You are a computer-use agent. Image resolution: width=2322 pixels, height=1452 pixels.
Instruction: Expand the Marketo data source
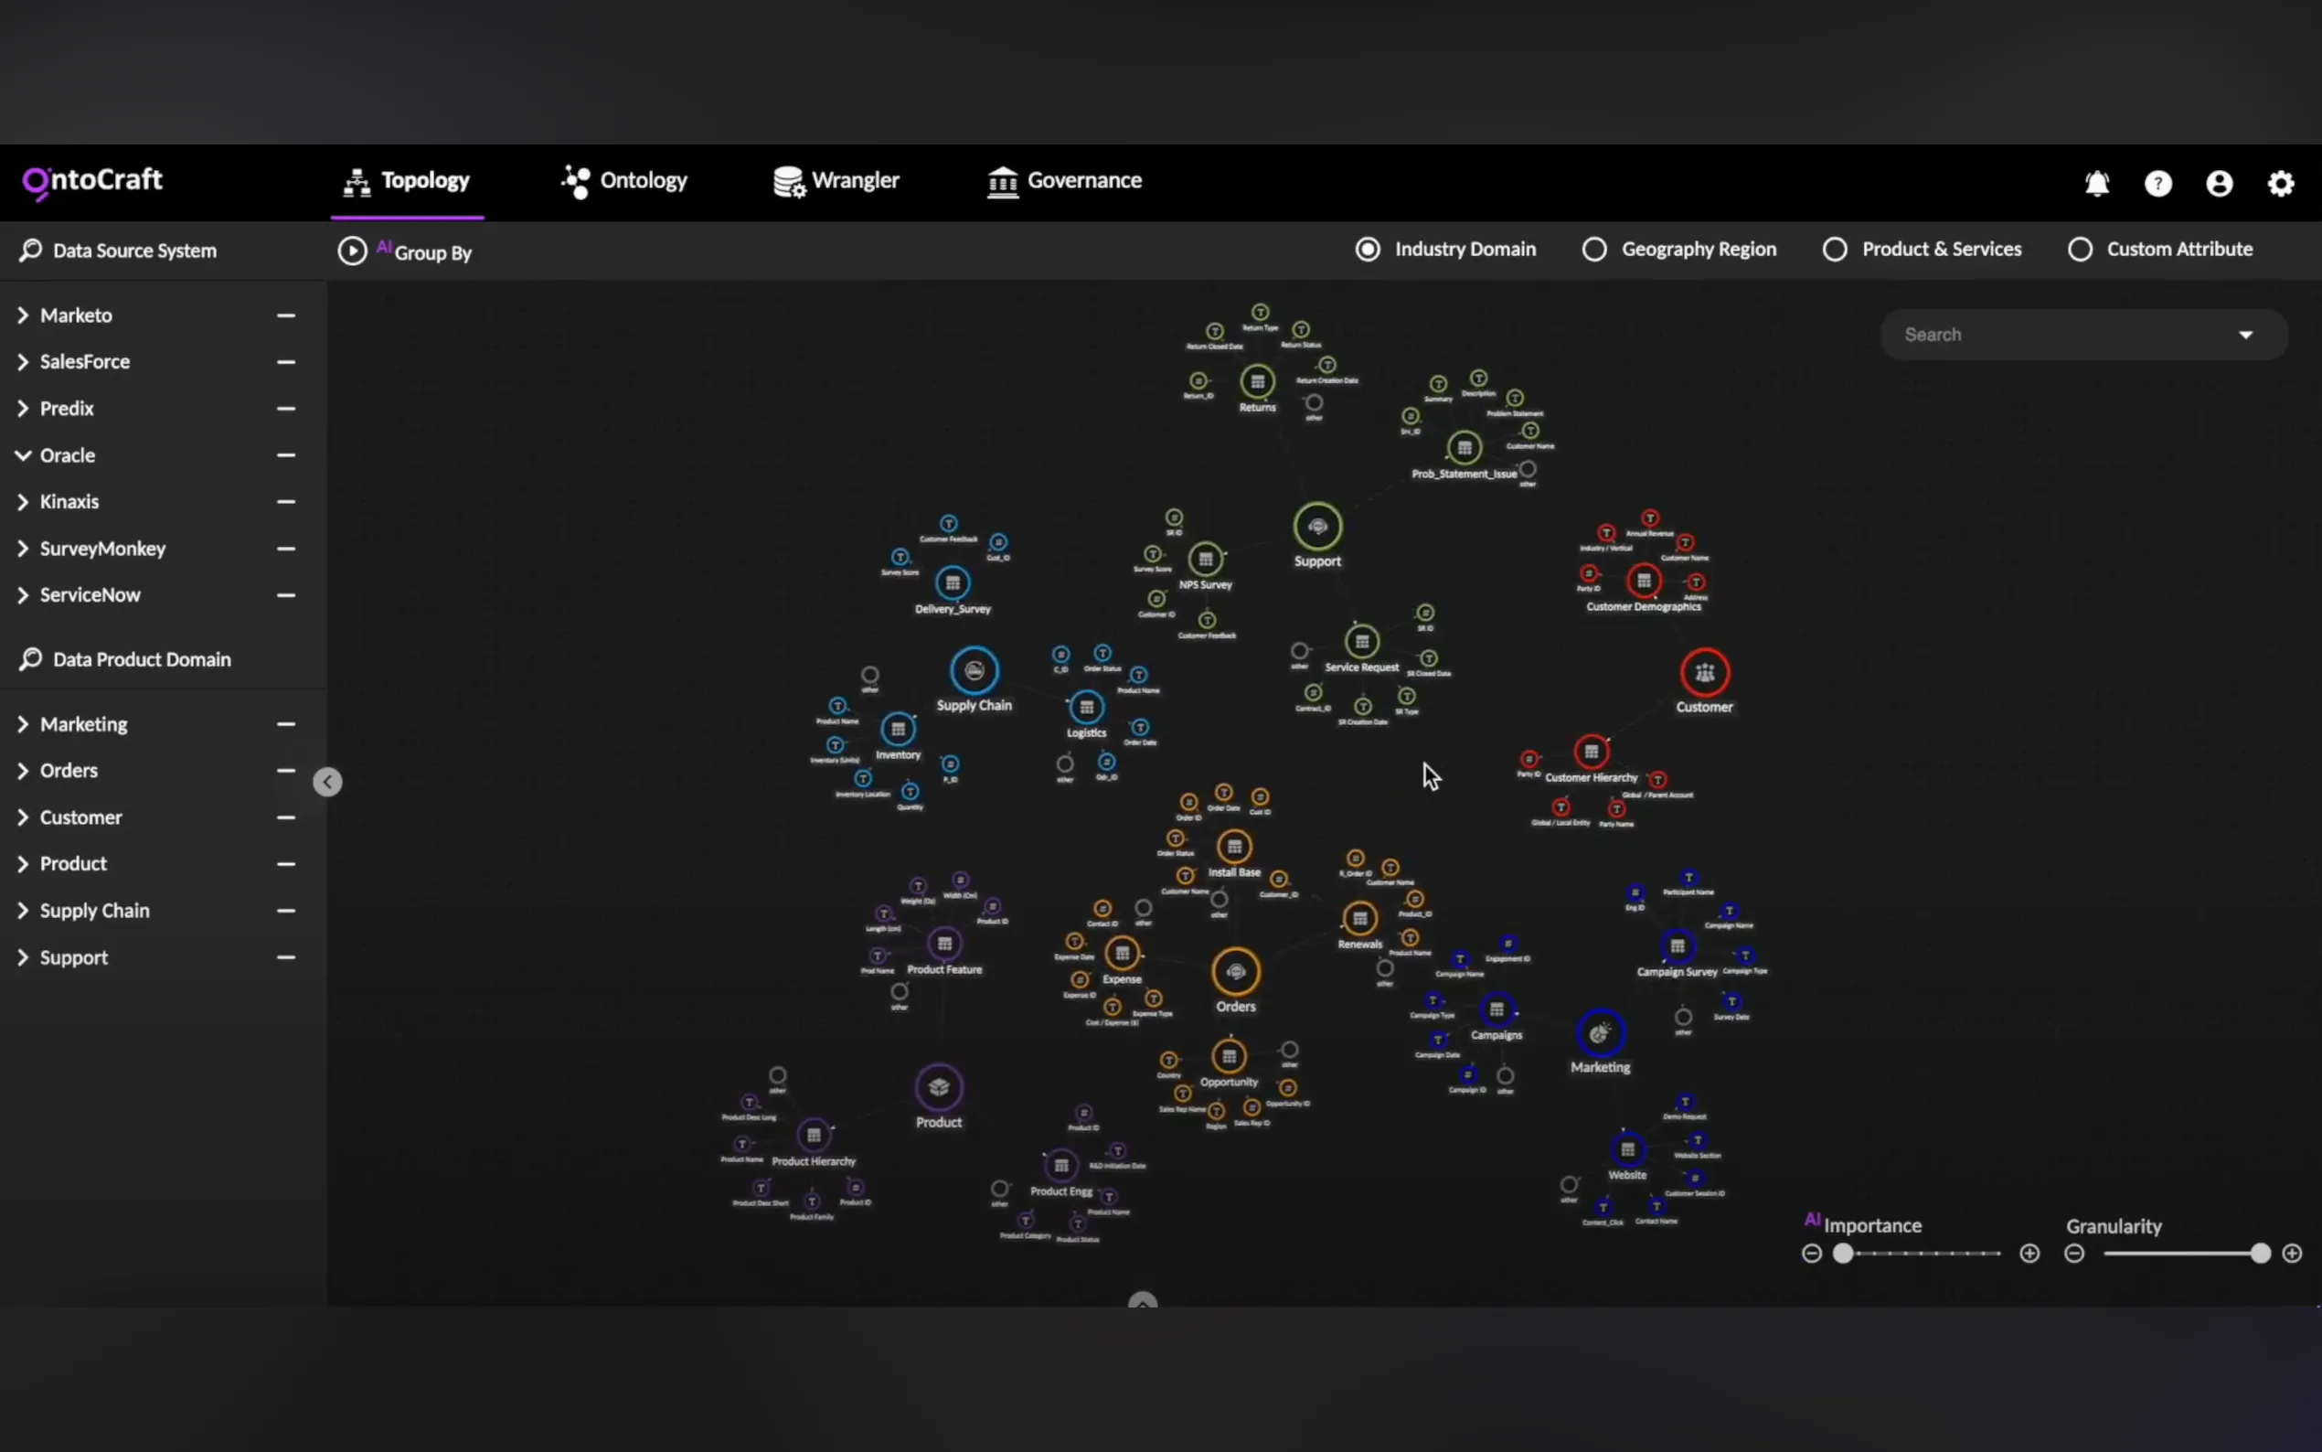23,316
